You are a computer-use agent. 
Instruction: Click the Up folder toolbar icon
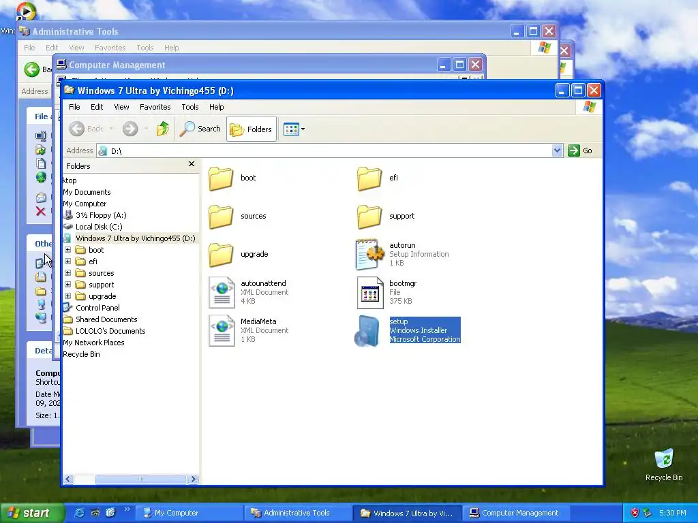[162, 129]
